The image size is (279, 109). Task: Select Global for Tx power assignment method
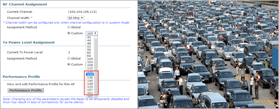pos(69,58)
